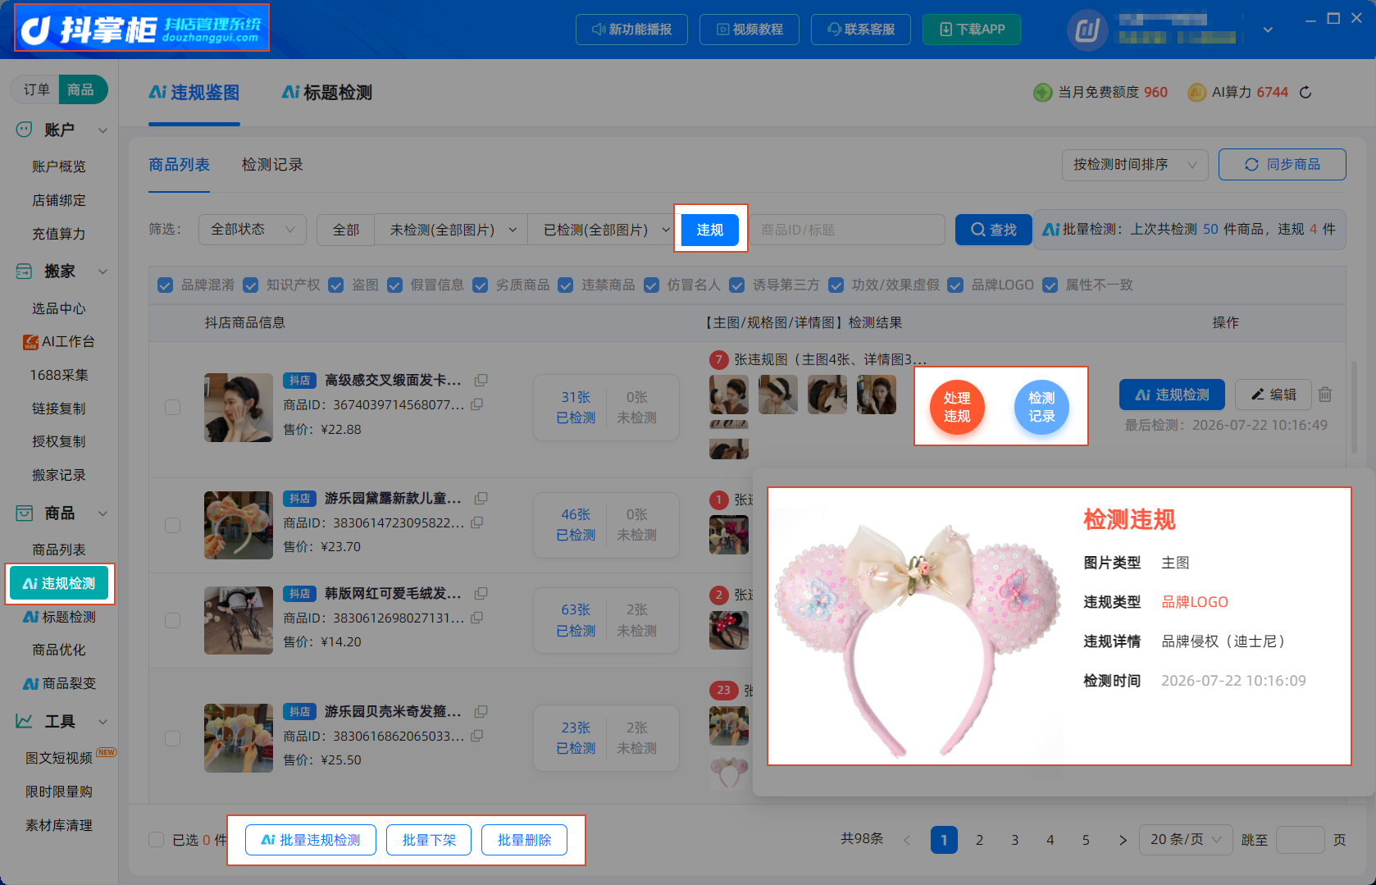Screen dimensions: 1376x885
Task: Open account dropdown arrow in header
Action: click(1268, 30)
